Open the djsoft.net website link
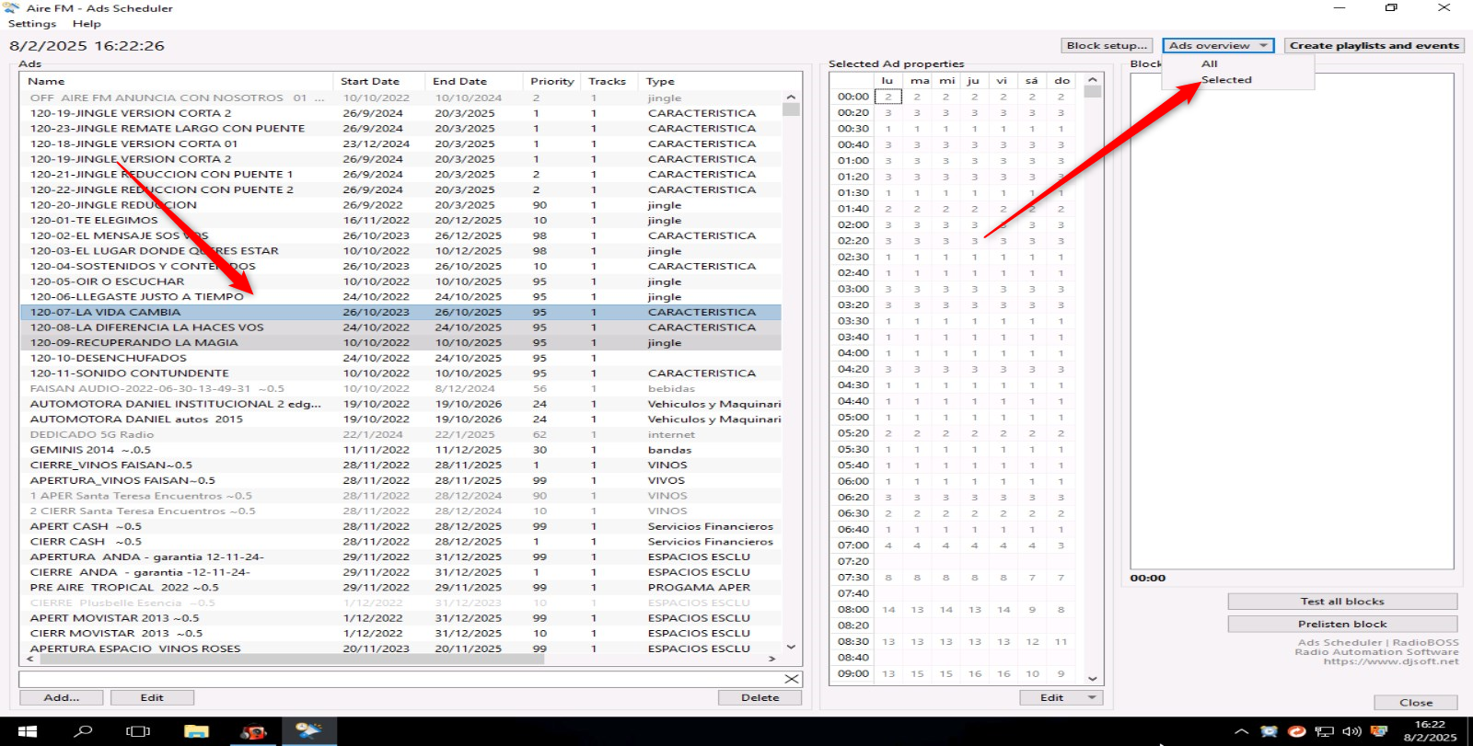Viewport: 1473px width, 746px height. pos(1391,660)
